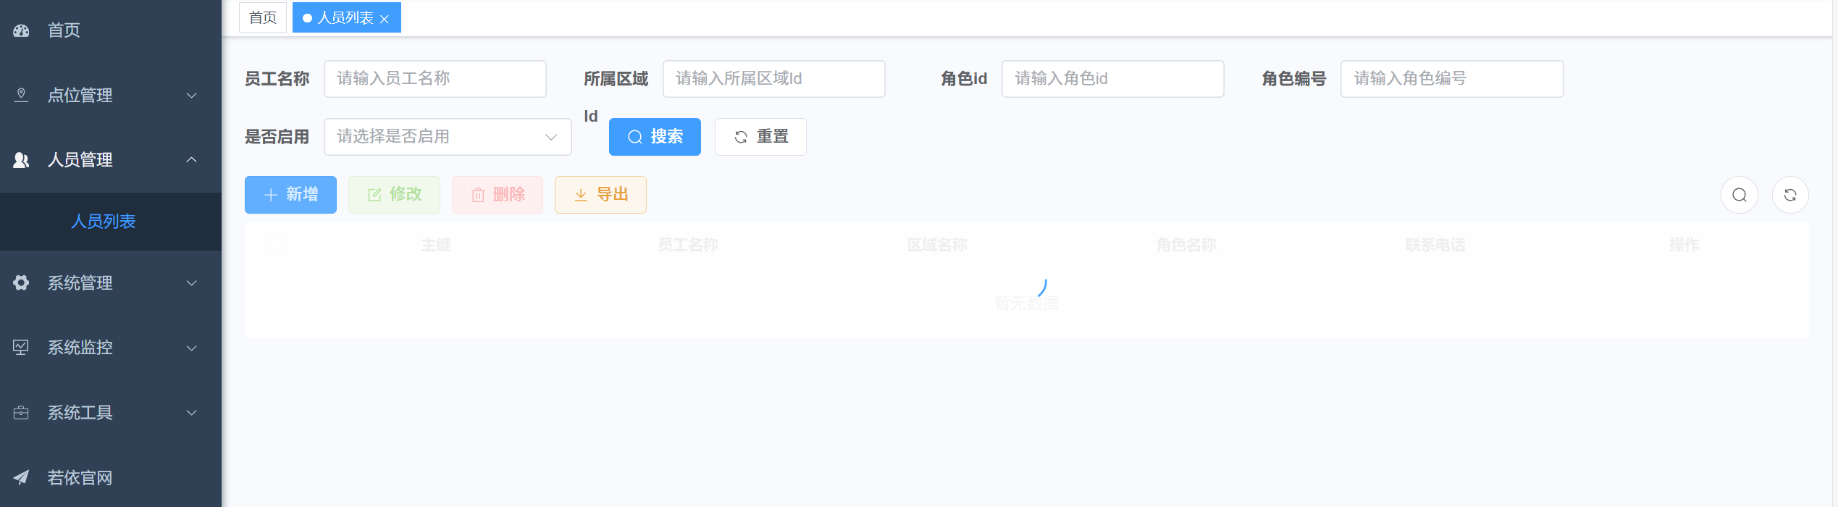Switch to the 首页 tab

(263, 17)
